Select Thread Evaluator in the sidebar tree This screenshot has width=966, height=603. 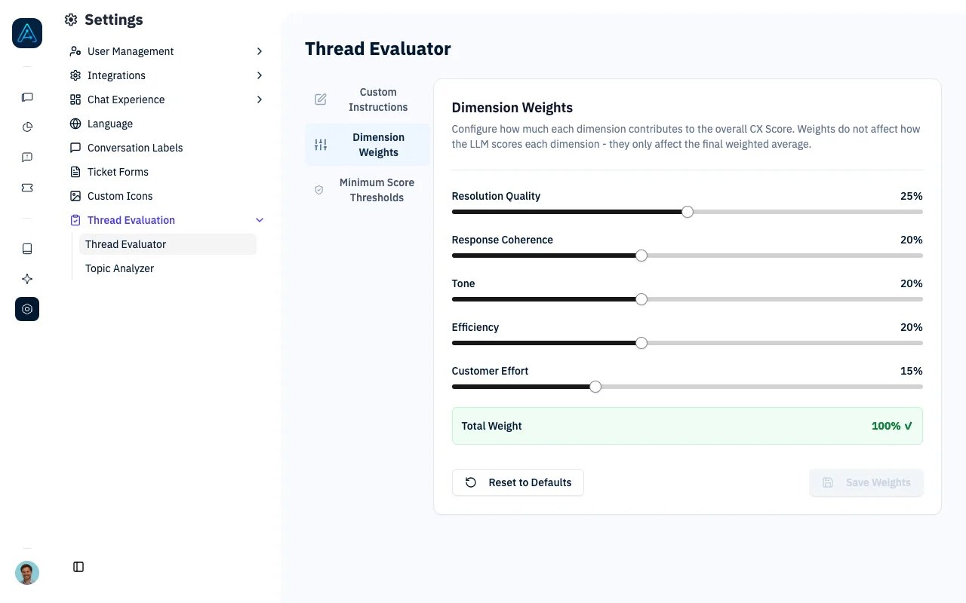[x=168, y=244]
